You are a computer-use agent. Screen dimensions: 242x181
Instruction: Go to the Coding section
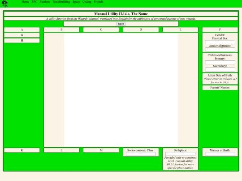tap(87, 2)
